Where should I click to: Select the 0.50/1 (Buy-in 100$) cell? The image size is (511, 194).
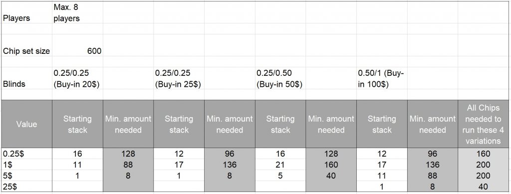pos(382,78)
